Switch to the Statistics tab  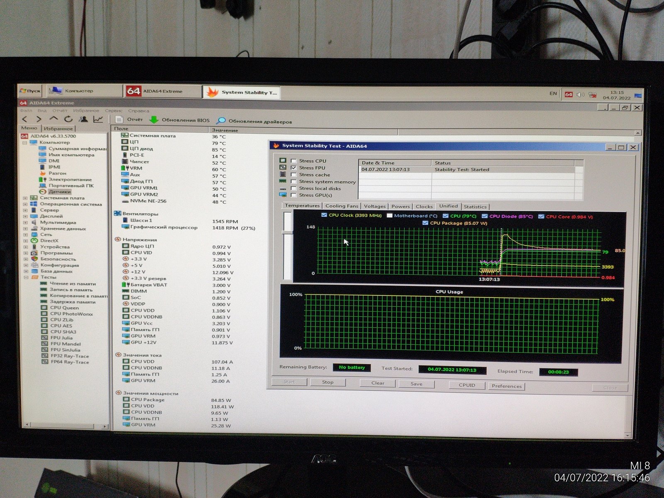coord(475,207)
